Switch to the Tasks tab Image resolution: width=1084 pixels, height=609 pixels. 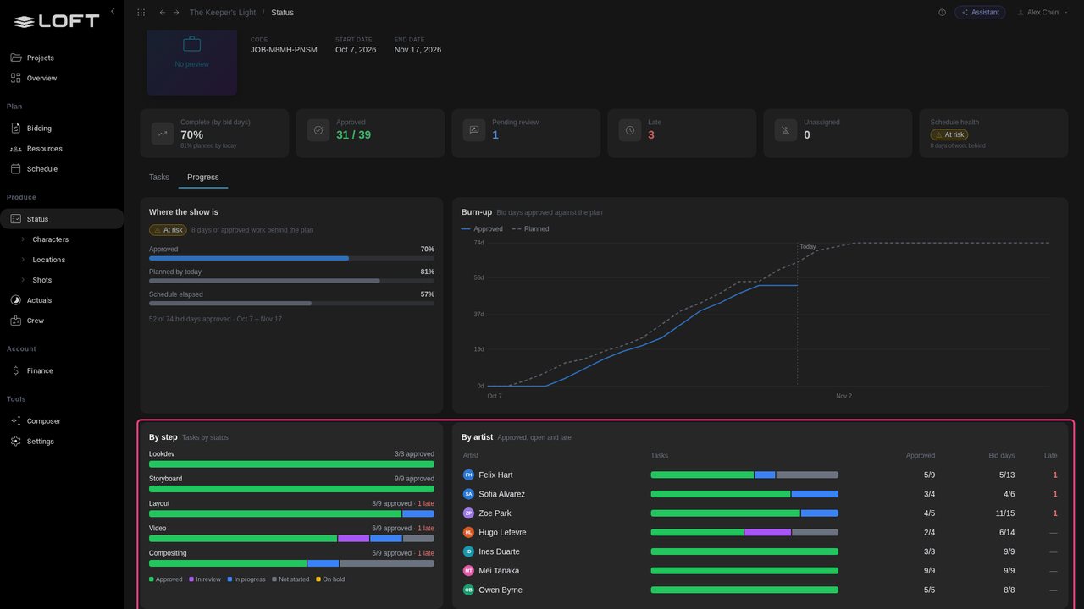point(159,178)
